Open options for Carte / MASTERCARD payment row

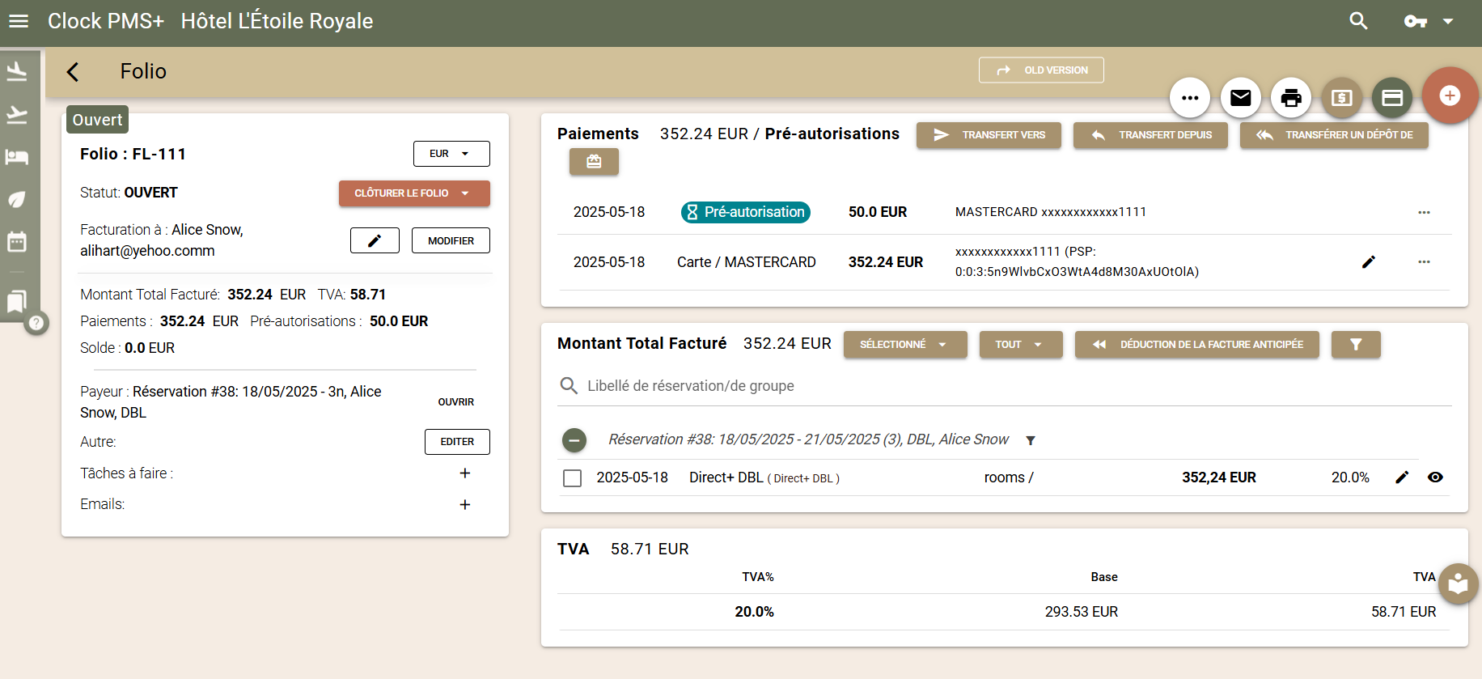(1425, 262)
